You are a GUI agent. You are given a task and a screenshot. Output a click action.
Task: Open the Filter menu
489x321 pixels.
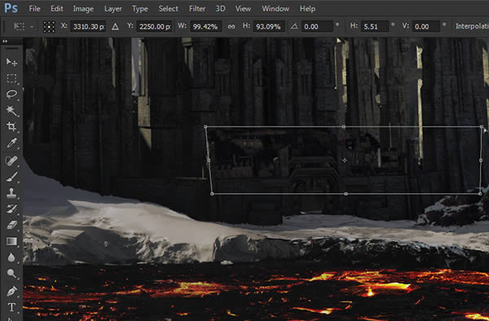[197, 9]
